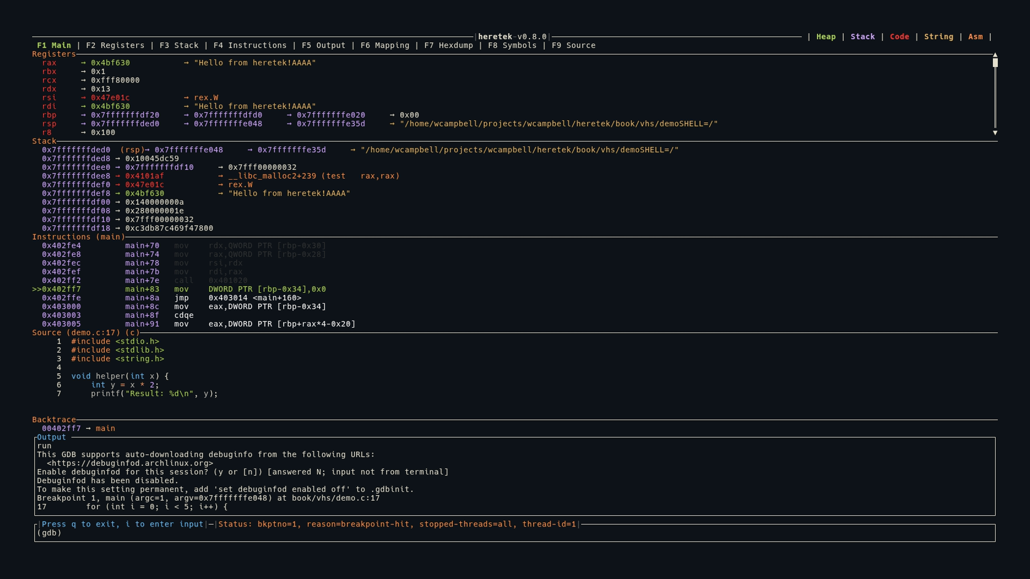Click backtrace entry 00402ff7 main
This screenshot has width=1030, height=579.
pyautogui.click(x=78, y=428)
